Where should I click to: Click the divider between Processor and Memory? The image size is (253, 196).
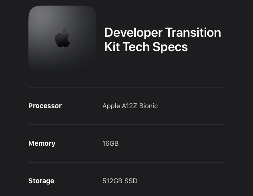click(127, 125)
